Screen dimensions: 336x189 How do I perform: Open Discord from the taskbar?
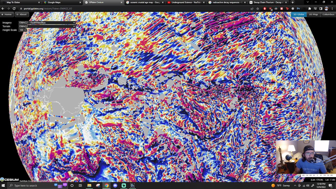pyautogui.click(x=115, y=186)
